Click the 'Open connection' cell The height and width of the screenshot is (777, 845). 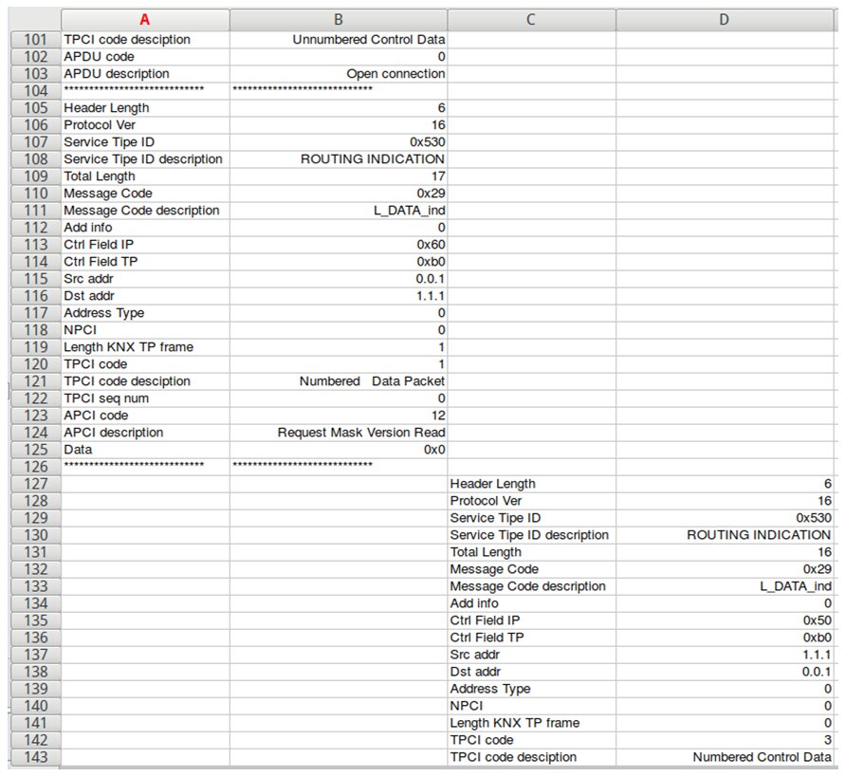point(339,74)
